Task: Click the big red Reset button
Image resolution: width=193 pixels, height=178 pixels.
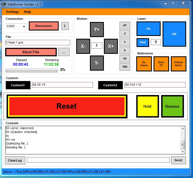Action: click(67, 106)
